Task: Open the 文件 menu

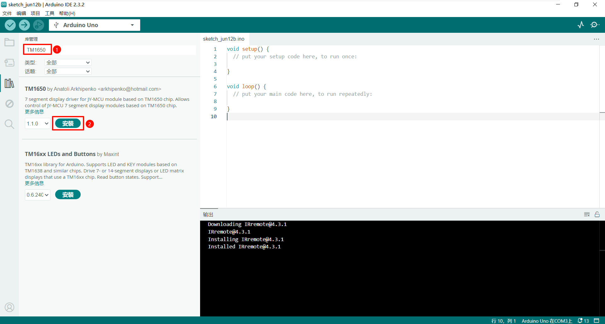Action: (7, 13)
